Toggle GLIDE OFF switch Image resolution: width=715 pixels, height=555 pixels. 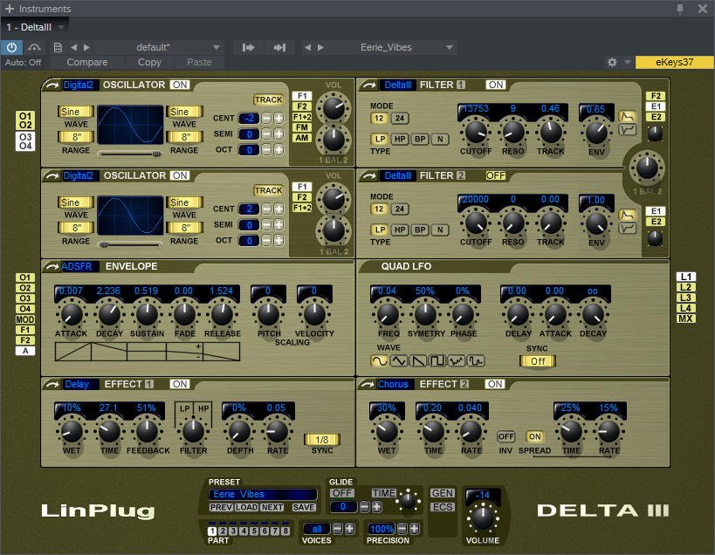pyautogui.click(x=342, y=493)
